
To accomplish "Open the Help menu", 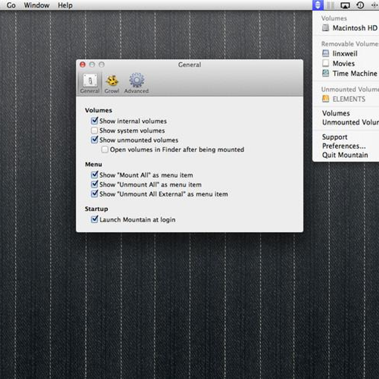I will [x=65, y=5].
